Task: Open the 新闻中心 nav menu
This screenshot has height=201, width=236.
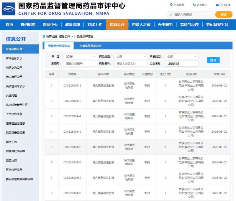Action: coord(50,24)
